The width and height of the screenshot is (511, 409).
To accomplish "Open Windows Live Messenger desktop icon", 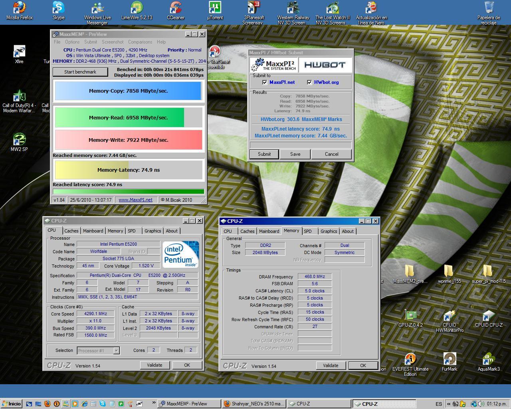I will [x=97, y=13].
